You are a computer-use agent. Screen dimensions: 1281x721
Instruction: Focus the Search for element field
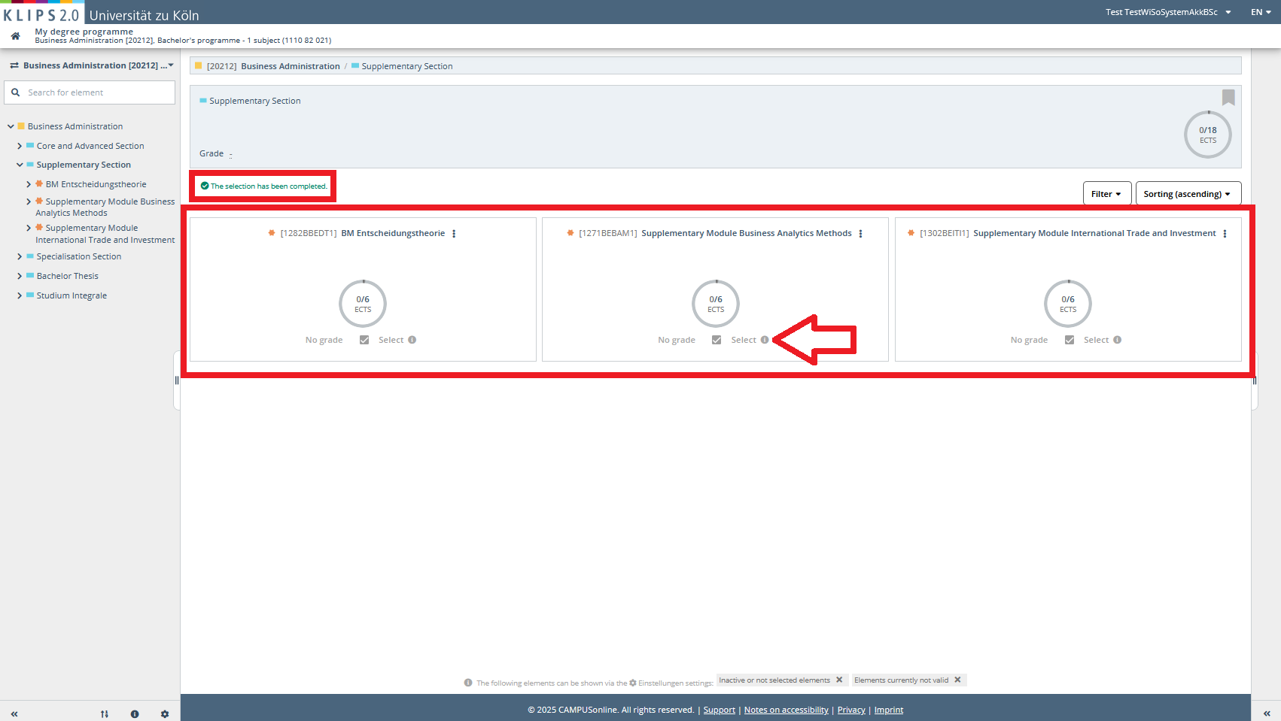pyautogui.click(x=90, y=92)
